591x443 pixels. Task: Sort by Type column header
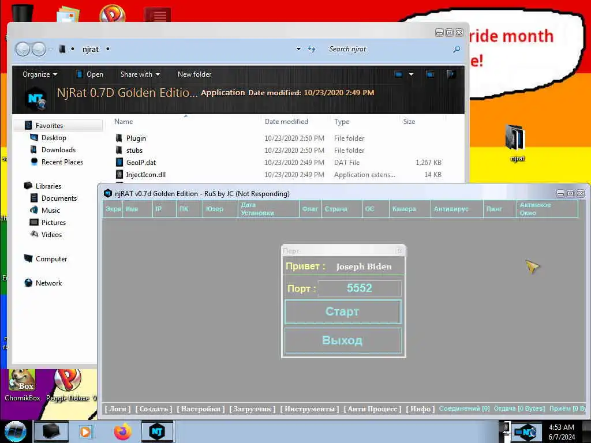(x=342, y=122)
